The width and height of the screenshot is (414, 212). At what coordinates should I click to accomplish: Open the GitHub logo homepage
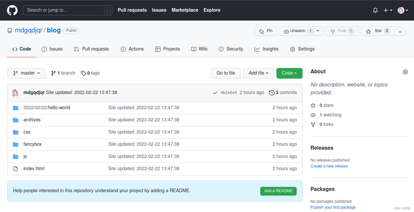pyautogui.click(x=12, y=10)
